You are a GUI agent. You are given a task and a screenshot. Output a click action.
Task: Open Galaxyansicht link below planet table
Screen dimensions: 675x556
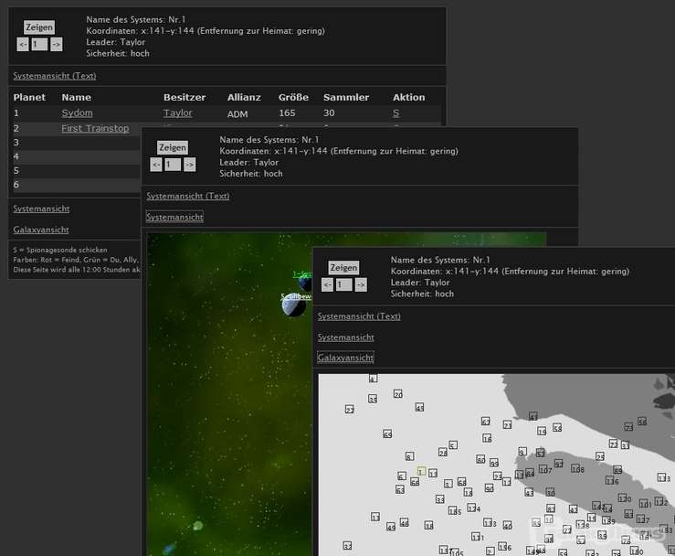41,230
